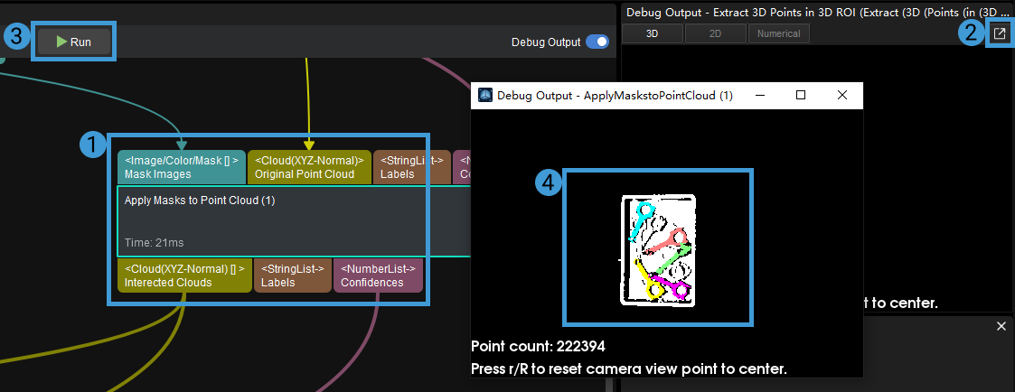Close the lower right panel
The width and height of the screenshot is (1015, 392).
pyautogui.click(x=1001, y=326)
